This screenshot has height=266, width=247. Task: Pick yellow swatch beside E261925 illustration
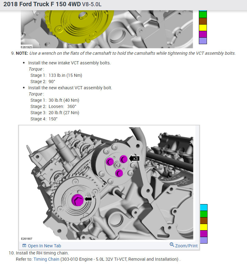pos(203,28)
